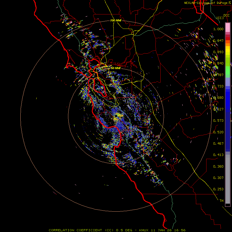
Task: Click the 0.893 legend value
Action: pyautogui.click(x=218, y=52)
